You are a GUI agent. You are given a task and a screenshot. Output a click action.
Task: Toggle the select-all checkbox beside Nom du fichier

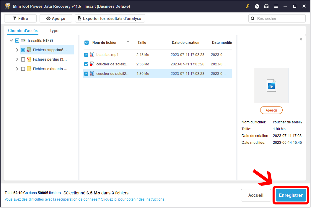coord(87,43)
